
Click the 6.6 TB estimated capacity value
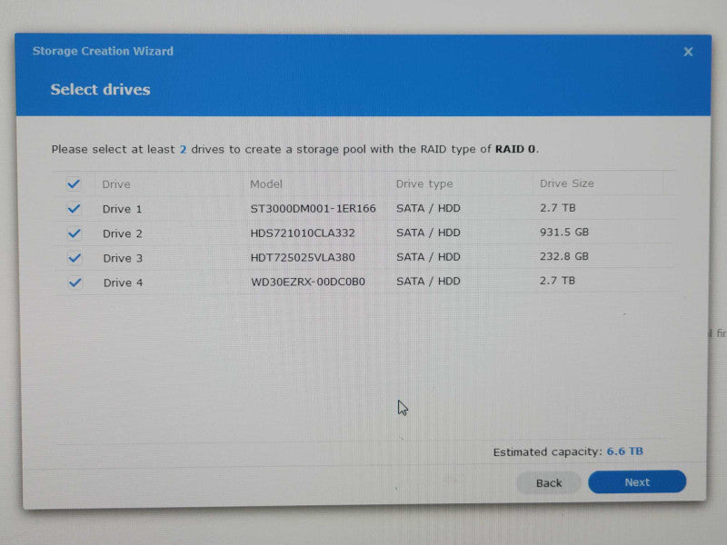[624, 451]
